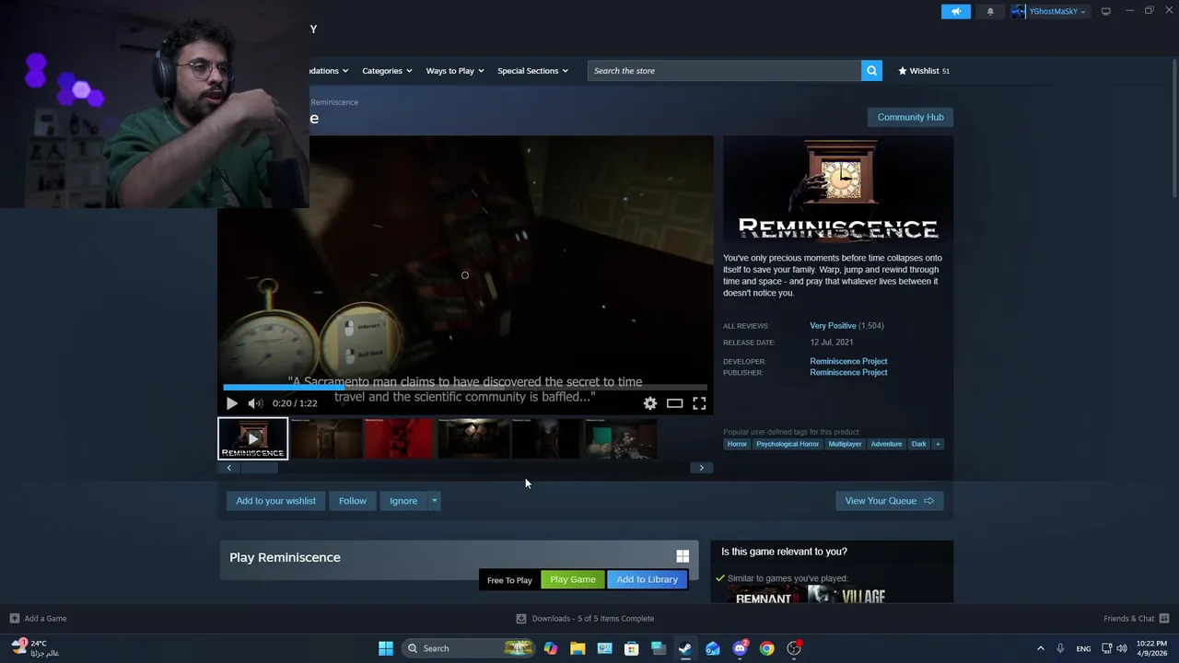Open Steam announcements megaphone icon
The image size is (1179, 663).
coord(955,11)
